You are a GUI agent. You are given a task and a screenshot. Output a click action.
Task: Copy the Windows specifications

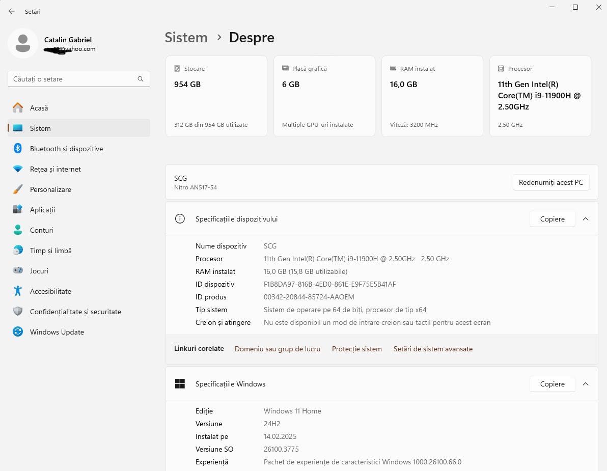pos(552,384)
